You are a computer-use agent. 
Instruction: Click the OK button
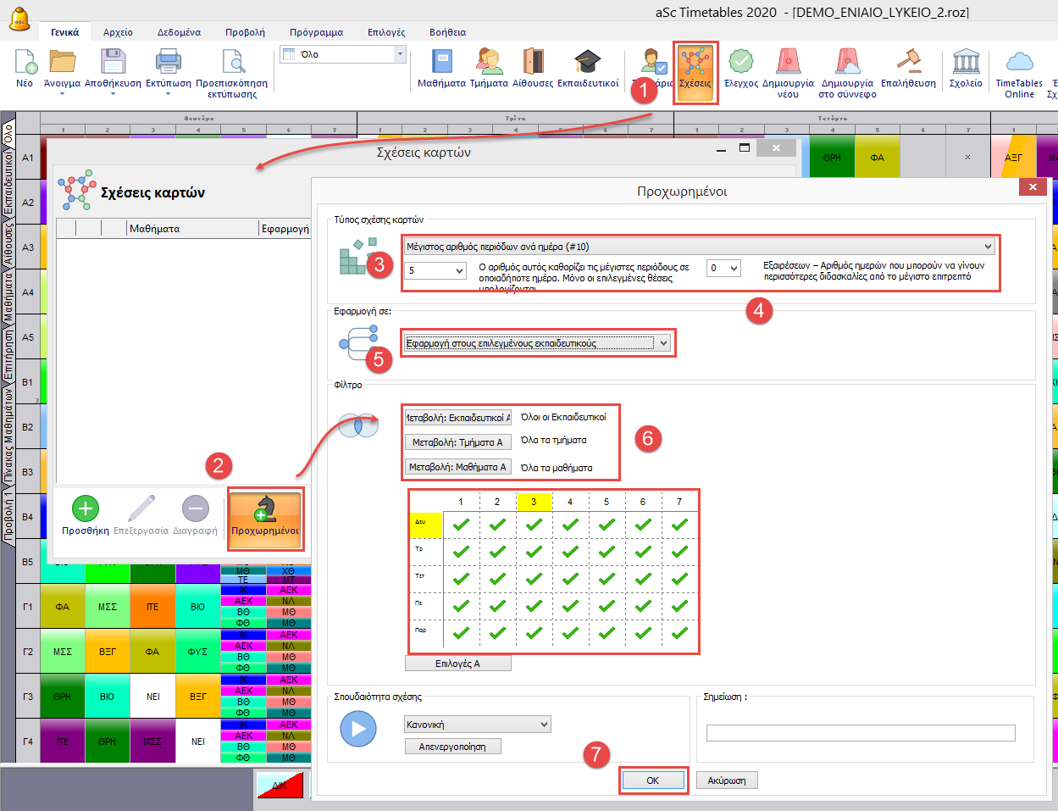click(x=652, y=780)
